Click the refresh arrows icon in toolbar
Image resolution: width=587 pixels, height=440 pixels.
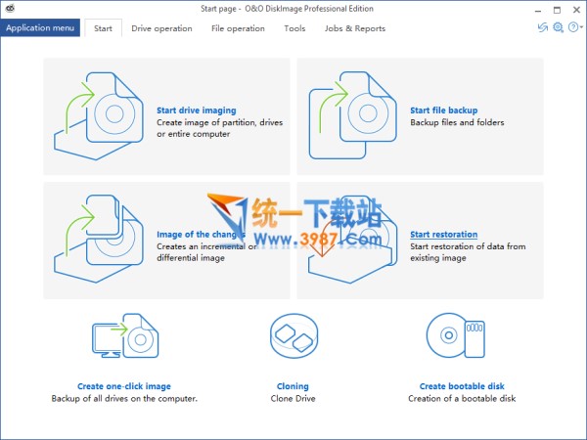point(542,27)
